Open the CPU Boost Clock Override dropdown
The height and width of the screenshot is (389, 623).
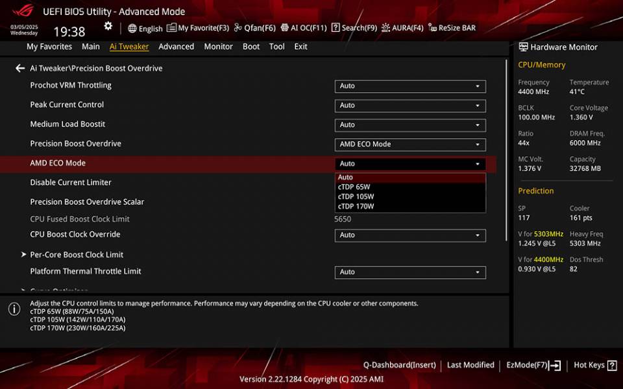(x=410, y=235)
